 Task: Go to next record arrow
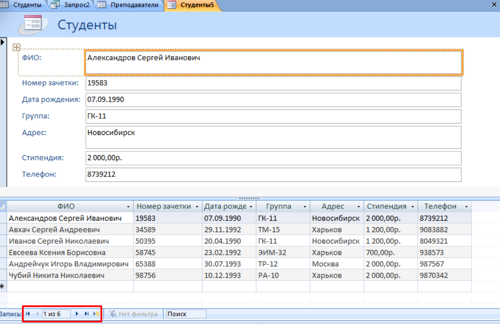[x=77, y=314]
